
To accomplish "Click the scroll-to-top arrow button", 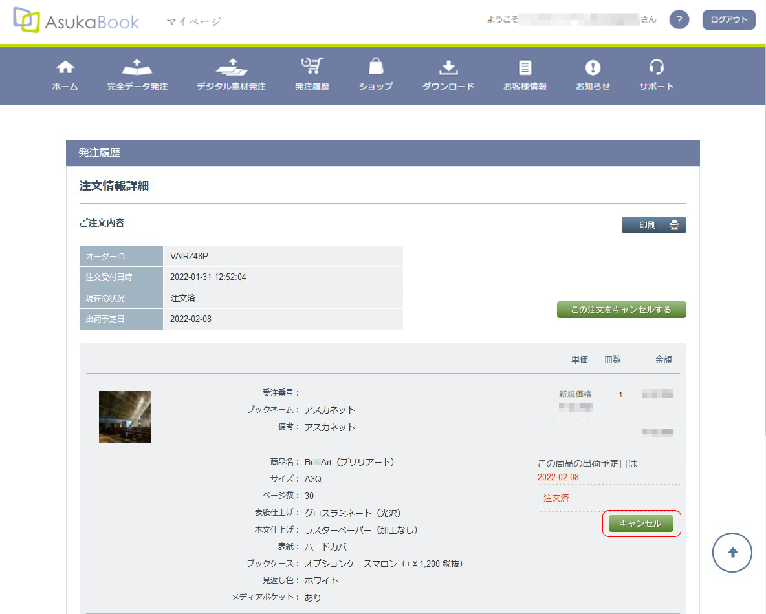I will point(732,552).
